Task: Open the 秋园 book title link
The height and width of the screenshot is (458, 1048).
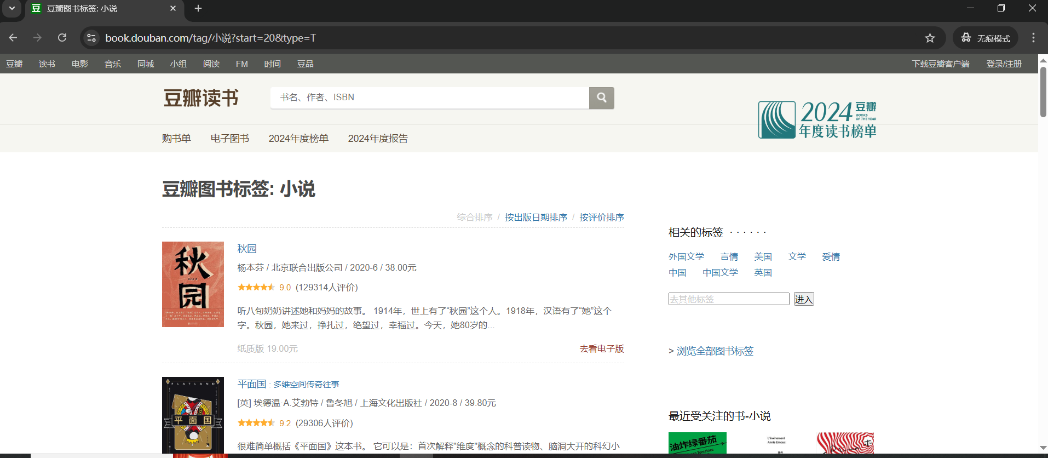Action: (247, 249)
